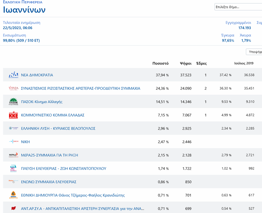Click the ΝΙΚΗ party logo

pos(13,142)
